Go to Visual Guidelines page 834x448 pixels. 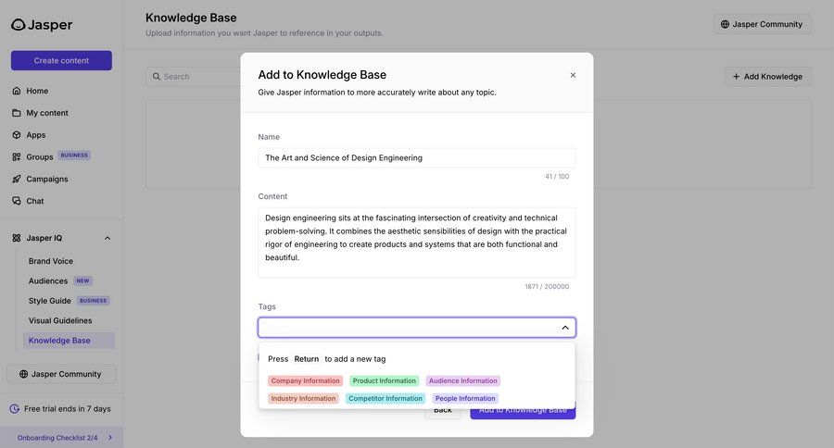[x=60, y=320]
